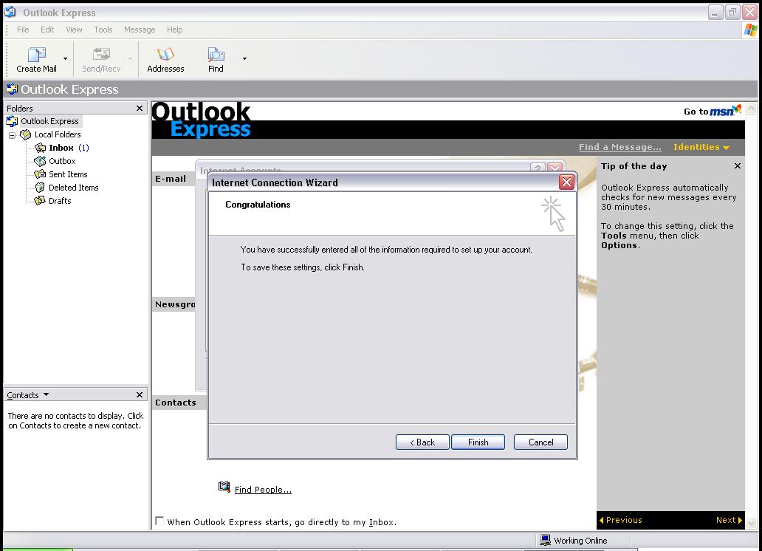762x551 pixels.
Task: Click the Outlook Express title bar icon
Action: coord(10,12)
